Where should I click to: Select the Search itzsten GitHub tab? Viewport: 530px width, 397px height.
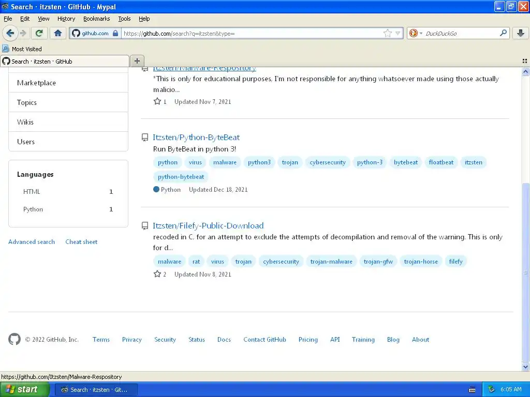65,61
